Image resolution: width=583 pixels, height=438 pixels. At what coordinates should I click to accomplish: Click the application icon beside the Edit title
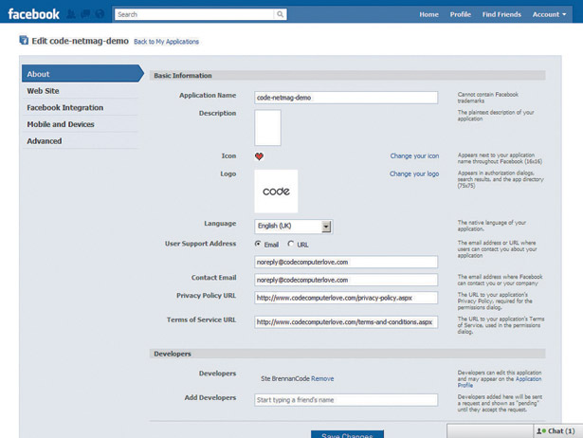point(24,40)
